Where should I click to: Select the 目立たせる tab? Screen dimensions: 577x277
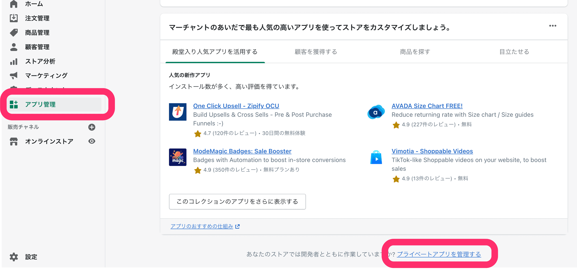514,52
